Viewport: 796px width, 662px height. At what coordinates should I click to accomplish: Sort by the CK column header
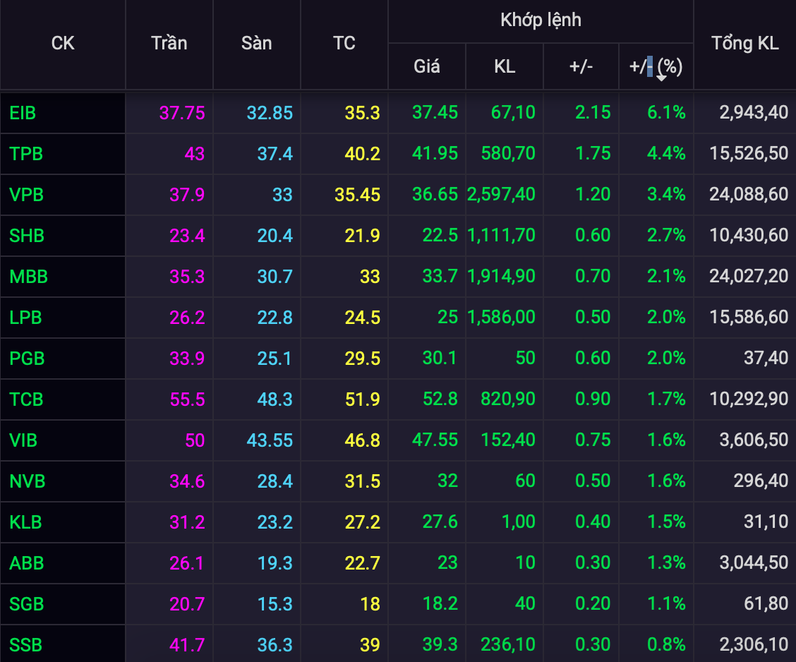pos(63,44)
